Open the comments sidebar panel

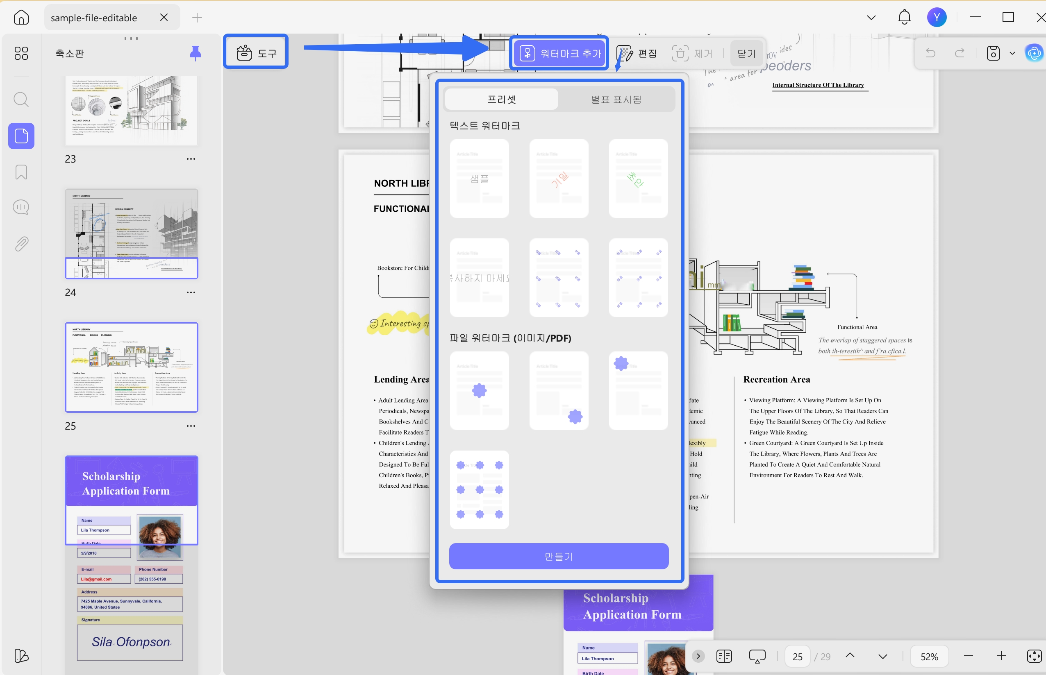tap(21, 207)
